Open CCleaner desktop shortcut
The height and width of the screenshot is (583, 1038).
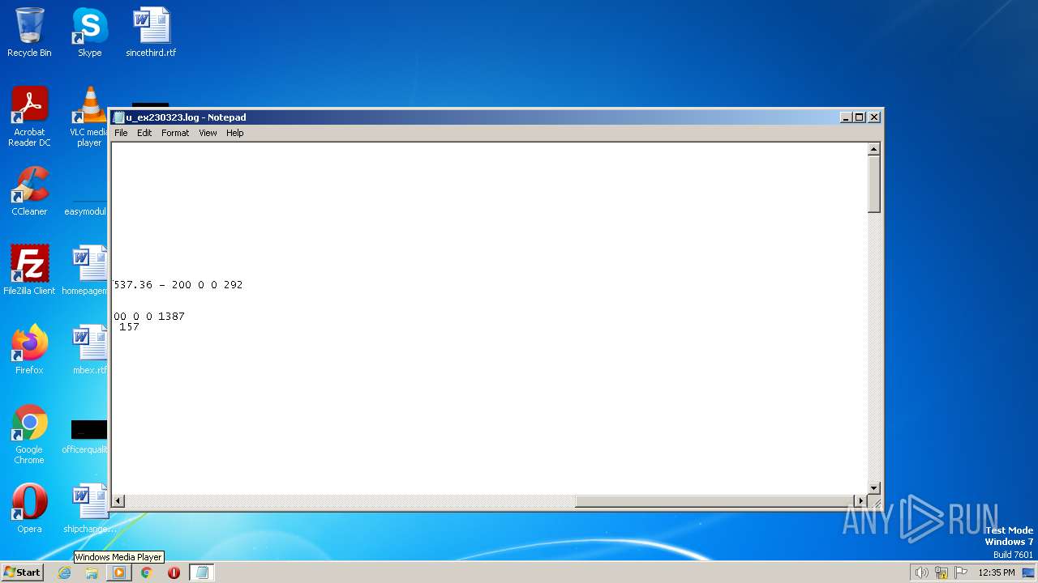coord(29,191)
